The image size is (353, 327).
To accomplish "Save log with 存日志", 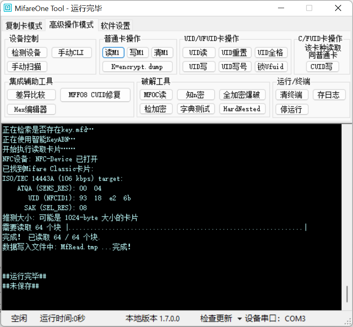I will coord(329,95).
